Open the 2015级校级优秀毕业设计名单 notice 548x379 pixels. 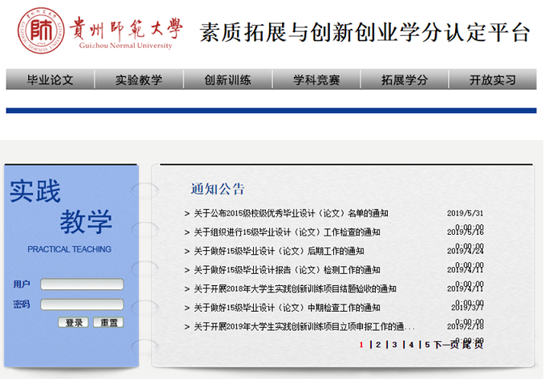click(x=291, y=214)
